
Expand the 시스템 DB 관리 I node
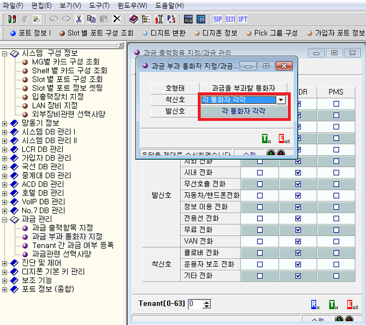5,132
